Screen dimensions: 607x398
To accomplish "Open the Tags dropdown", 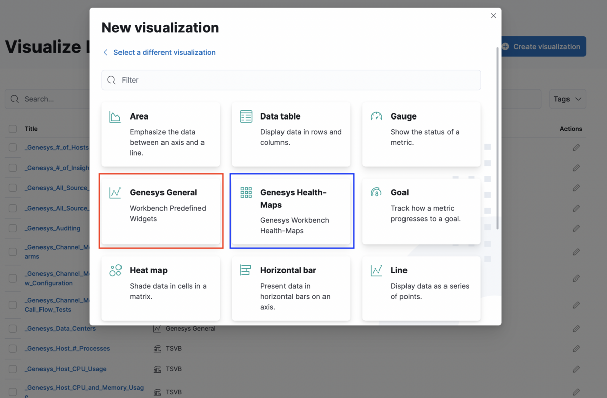I will click(x=568, y=99).
